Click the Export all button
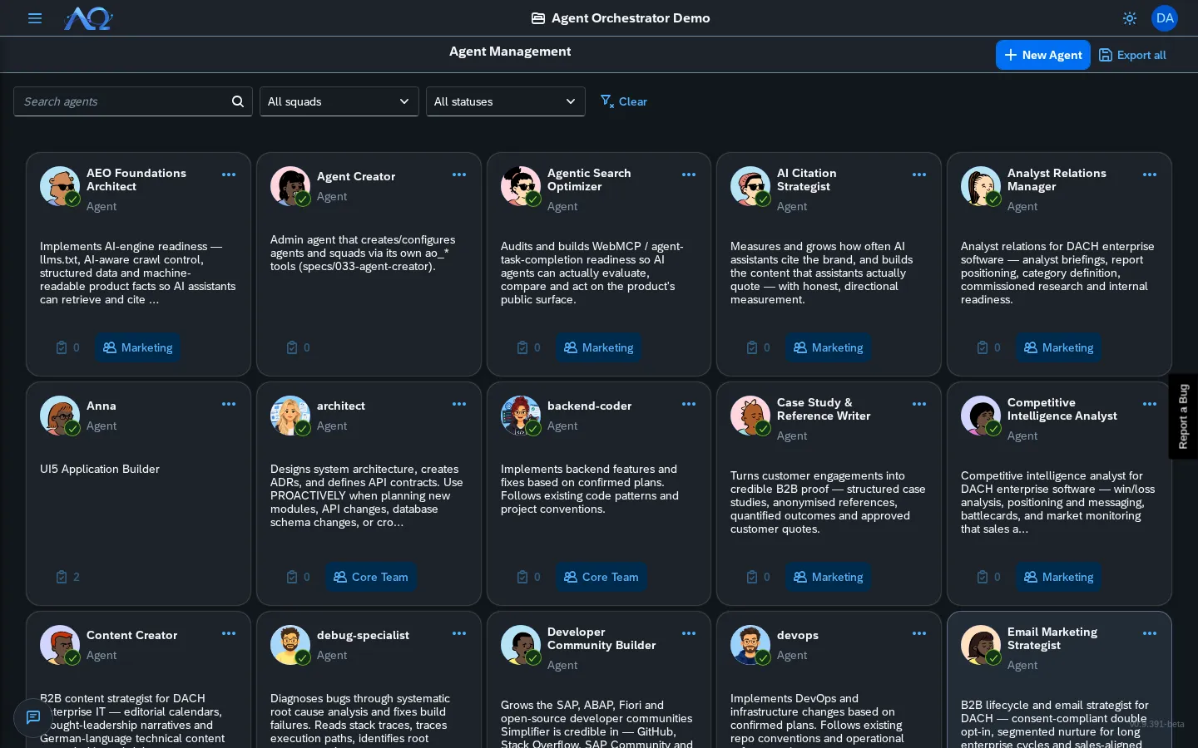This screenshot has height=748, width=1198. point(1133,55)
